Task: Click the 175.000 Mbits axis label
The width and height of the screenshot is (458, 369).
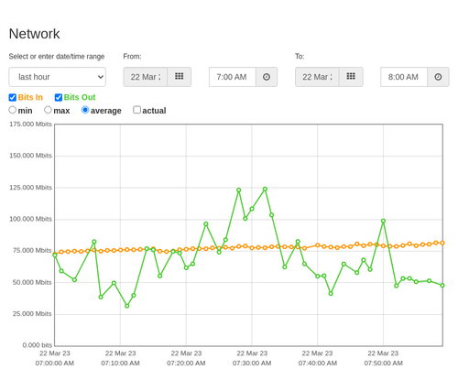Action: pos(30,124)
